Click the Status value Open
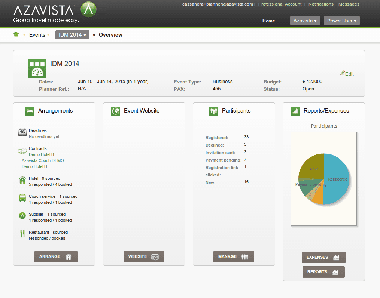 308,89
